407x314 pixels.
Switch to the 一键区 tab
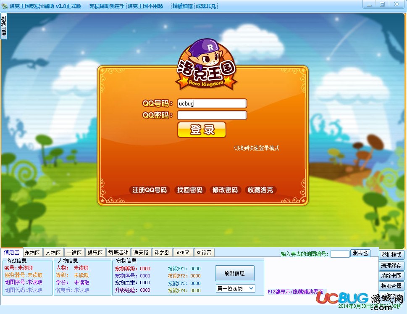[x=74, y=253]
